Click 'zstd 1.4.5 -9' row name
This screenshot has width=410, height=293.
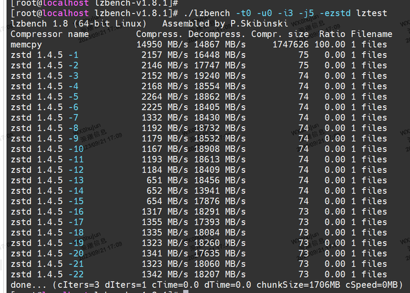44,139
